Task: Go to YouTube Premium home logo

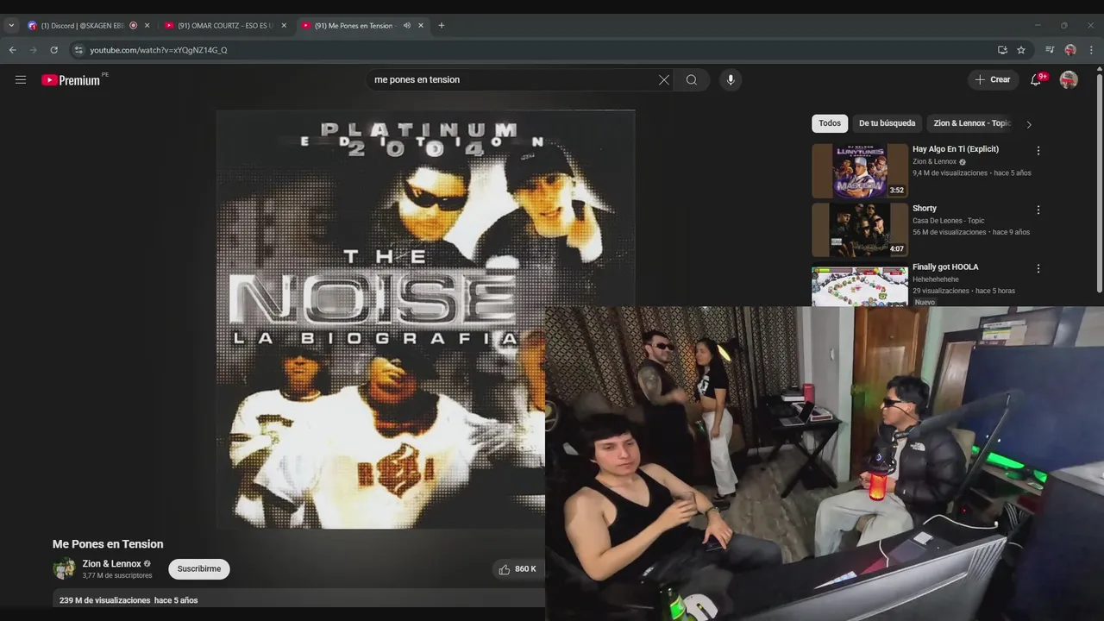Action: click(71, 79)
